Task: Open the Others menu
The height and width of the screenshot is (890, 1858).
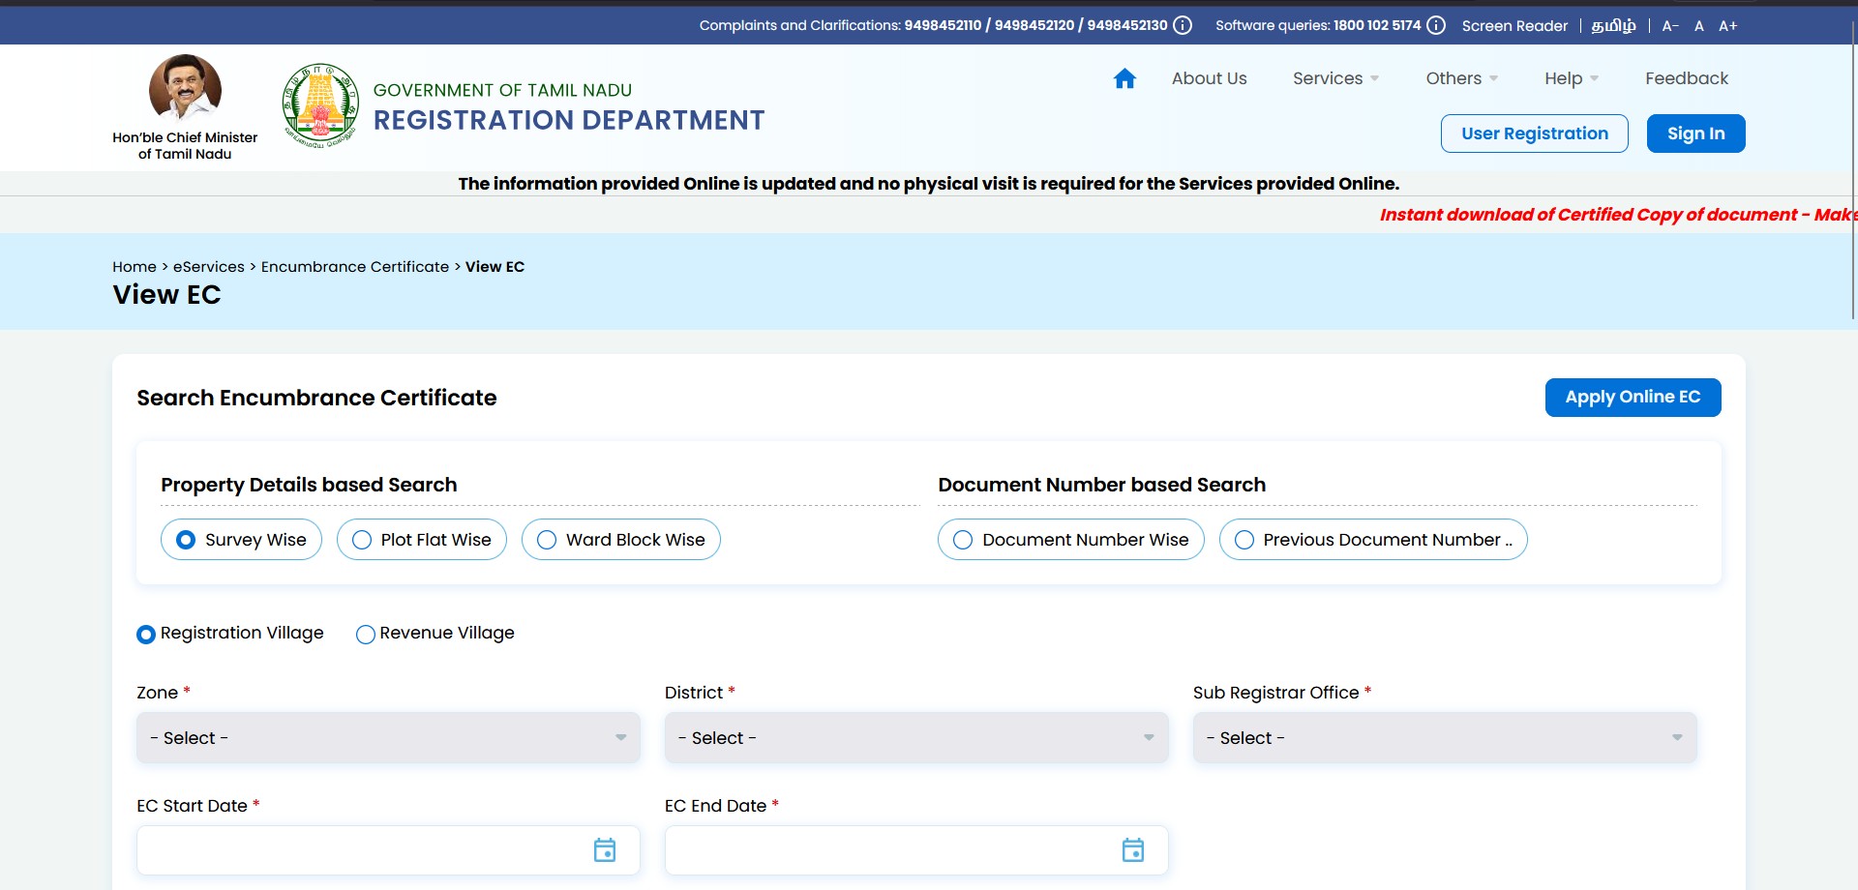Action: pos(1460,78)
